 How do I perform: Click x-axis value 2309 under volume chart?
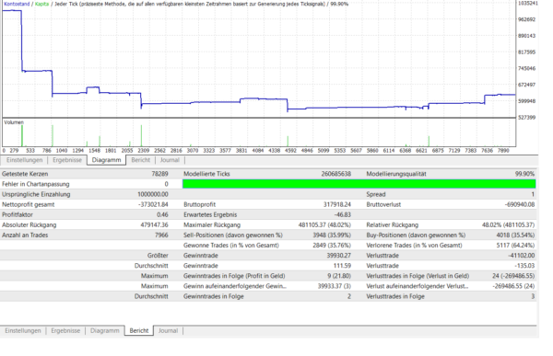(x=143, y=150)
